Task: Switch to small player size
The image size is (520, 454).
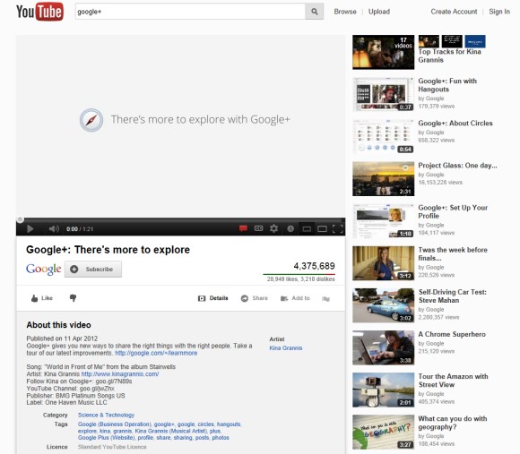Action: click(307, 229)
